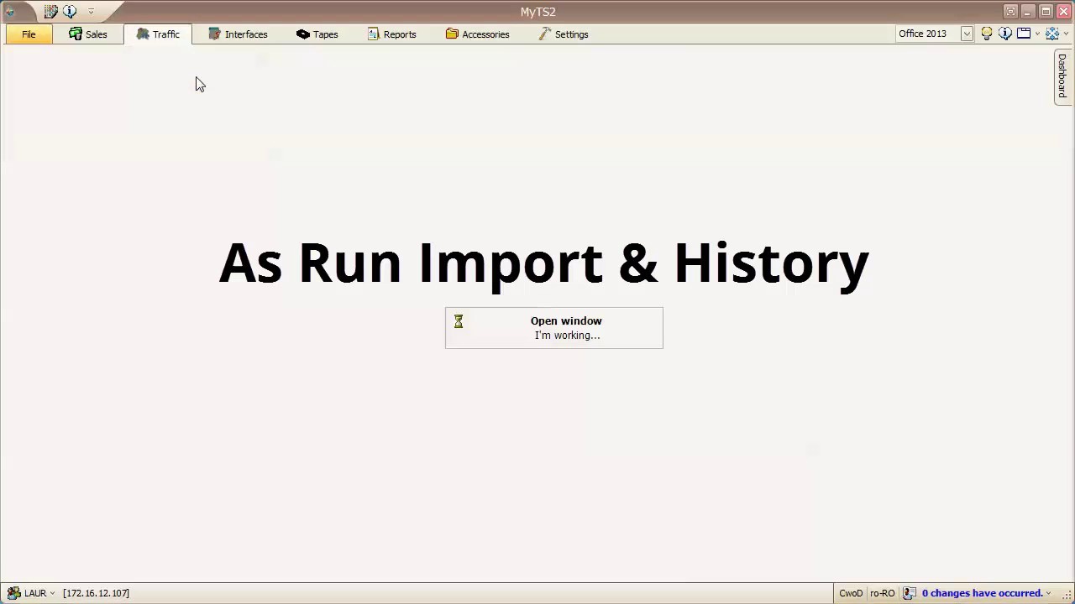
Task: Click the changes user icon in status bar
Action: click(909, 593)
